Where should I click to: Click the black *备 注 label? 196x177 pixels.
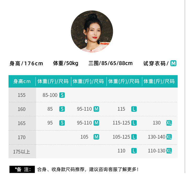(22, 169)
